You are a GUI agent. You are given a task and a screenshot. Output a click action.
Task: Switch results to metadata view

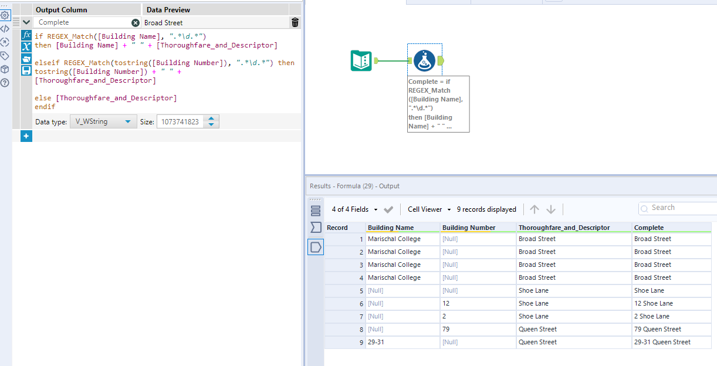[x=316, y=211]
